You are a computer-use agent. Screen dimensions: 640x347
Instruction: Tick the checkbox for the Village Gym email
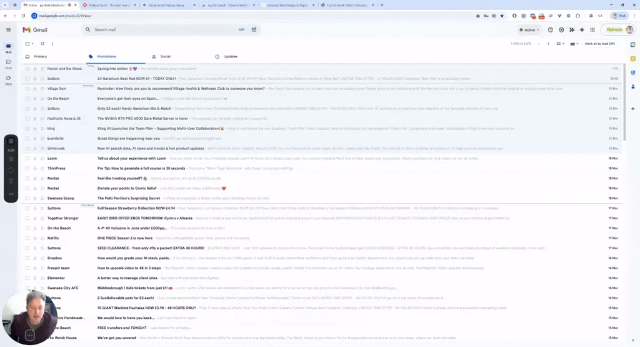click(27, 89)
